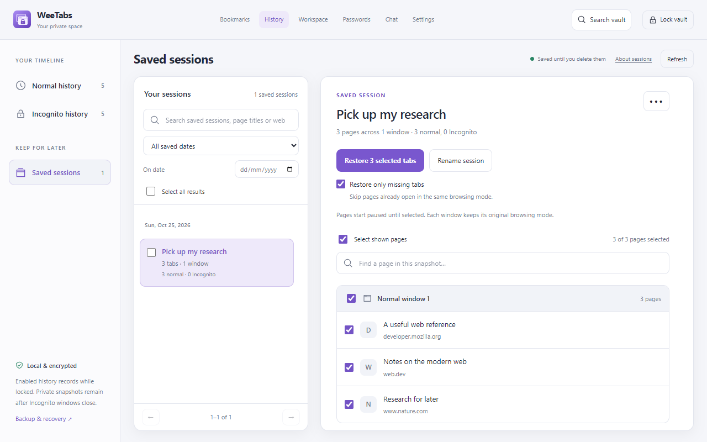Open the All saved dates dropdown
This screenshot has width=707, height=442.
221,146
